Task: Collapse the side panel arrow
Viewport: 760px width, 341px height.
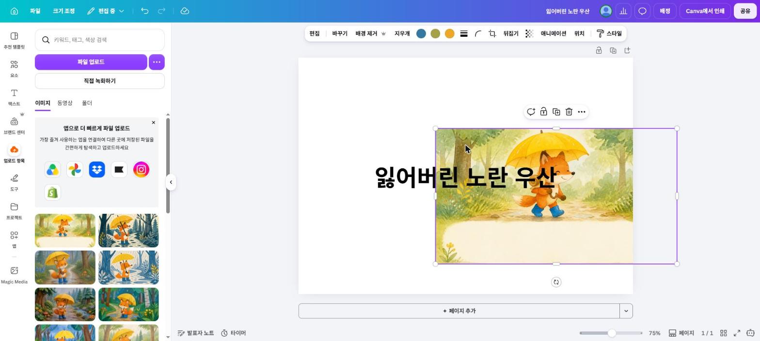Action: click(171, 182)
